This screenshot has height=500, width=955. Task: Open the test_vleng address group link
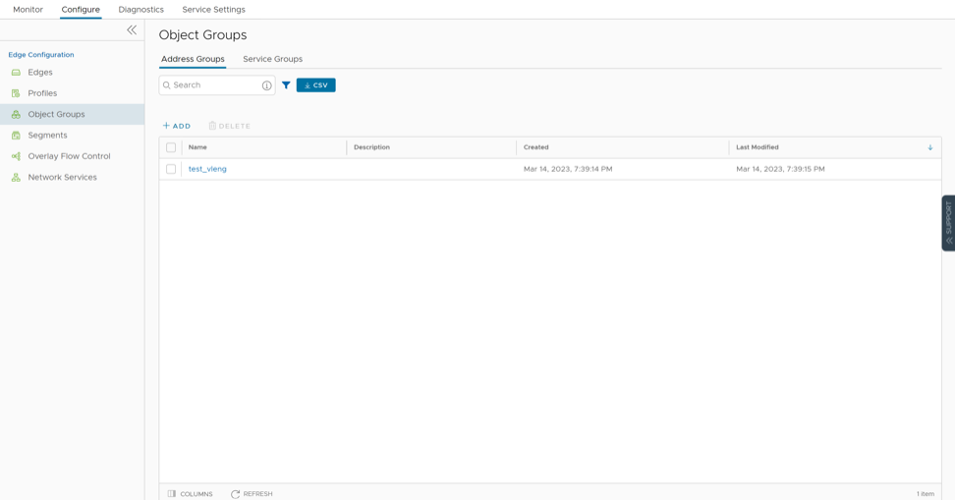coord(207,169)
